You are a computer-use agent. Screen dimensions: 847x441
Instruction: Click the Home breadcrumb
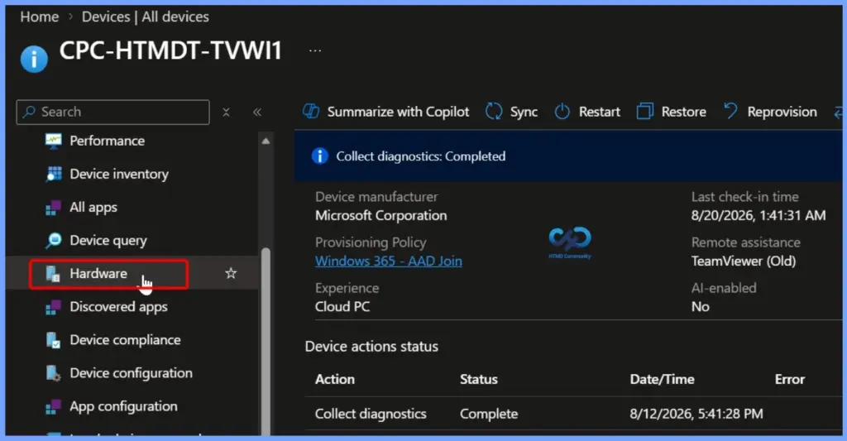point(40,17)
